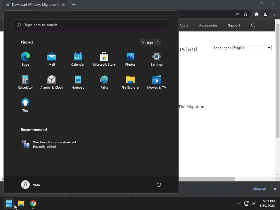Click the page's vertical scrollbar
The height and width of the screenshot is (210, 280).
point(278,81)
